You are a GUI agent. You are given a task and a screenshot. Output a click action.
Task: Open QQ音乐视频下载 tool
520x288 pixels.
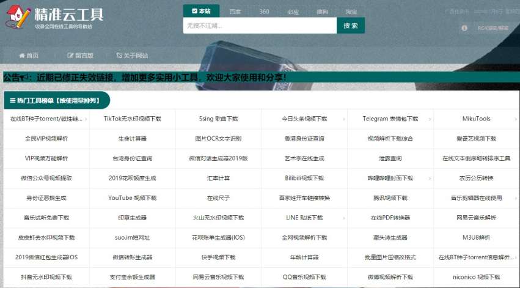(x=304, y=278)
